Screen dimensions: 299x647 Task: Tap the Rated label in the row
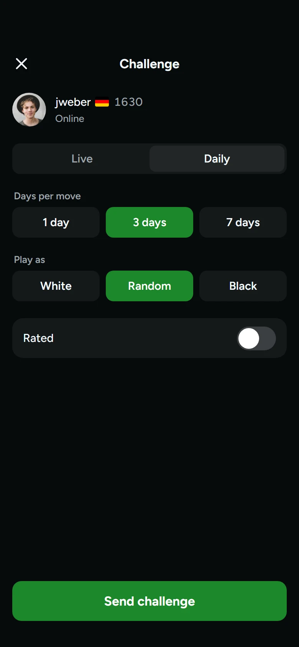click(38, 338)
